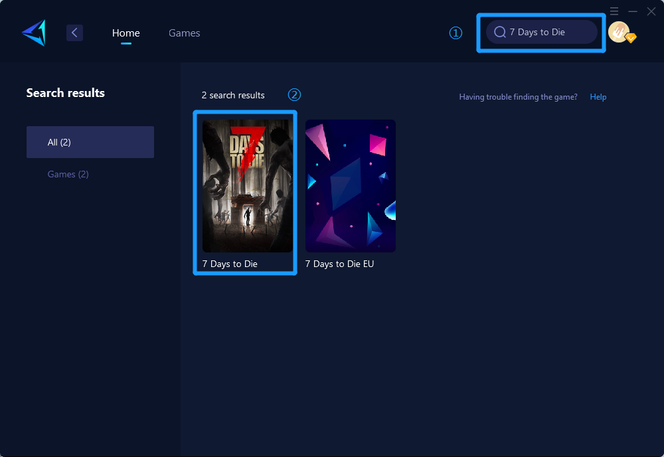Open the hamburger menu icon
664x457 pixels.
pos(614,11)
